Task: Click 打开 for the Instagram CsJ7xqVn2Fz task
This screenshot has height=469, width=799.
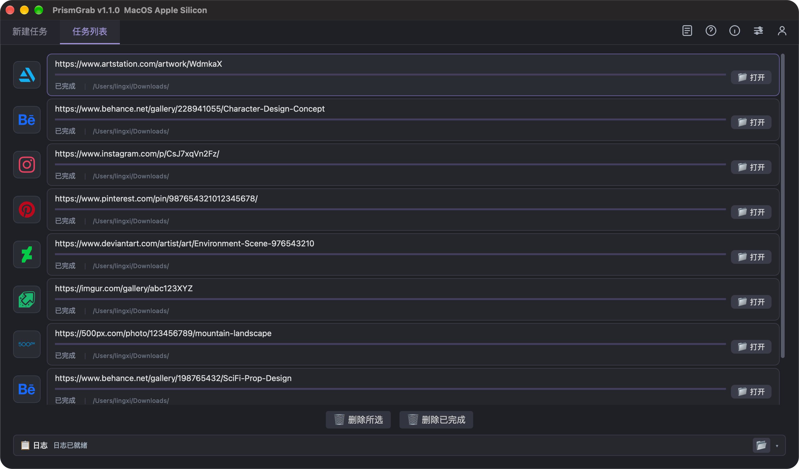Action: 751,167
